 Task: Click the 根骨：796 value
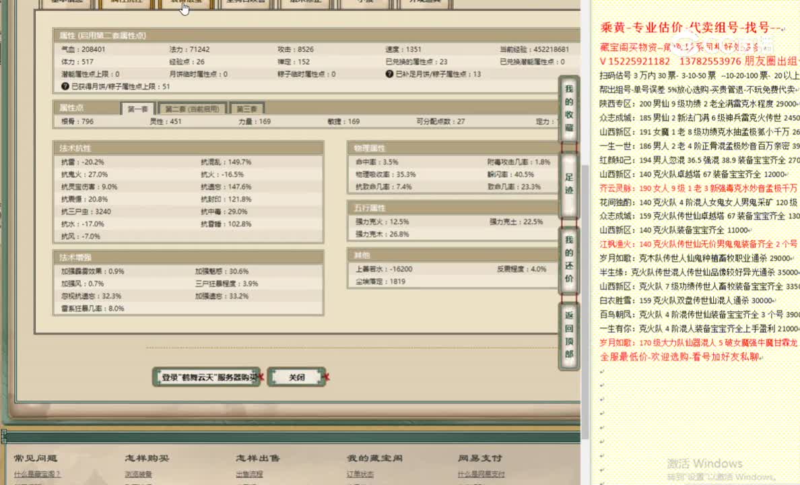coord(77,121)
